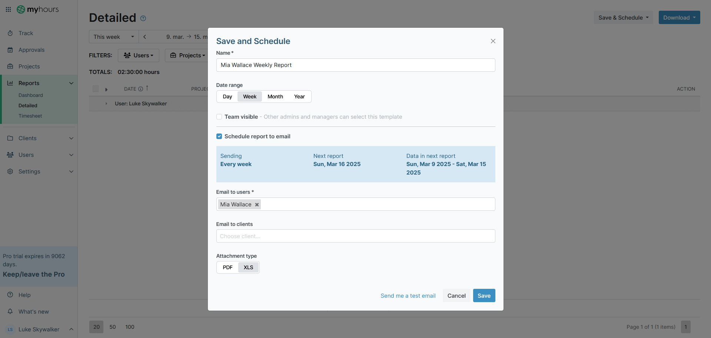Save the scheduled report
The width and height of the screenshot is (711, 338).
point(484,295)
